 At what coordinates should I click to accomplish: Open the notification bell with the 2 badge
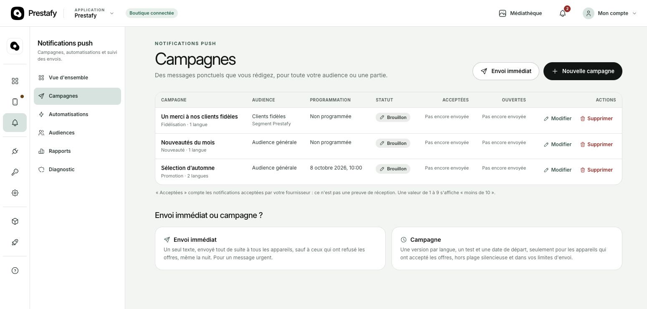[x=563, y=13]
